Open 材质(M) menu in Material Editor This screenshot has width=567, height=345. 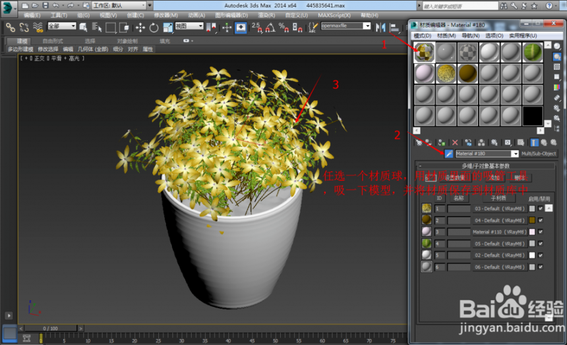(446, 36)
